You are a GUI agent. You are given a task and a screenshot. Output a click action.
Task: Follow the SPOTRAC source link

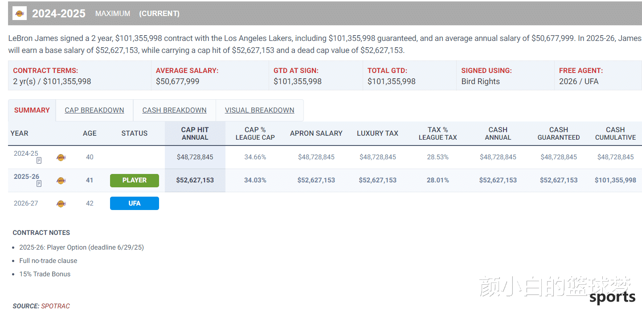[56, 306]
